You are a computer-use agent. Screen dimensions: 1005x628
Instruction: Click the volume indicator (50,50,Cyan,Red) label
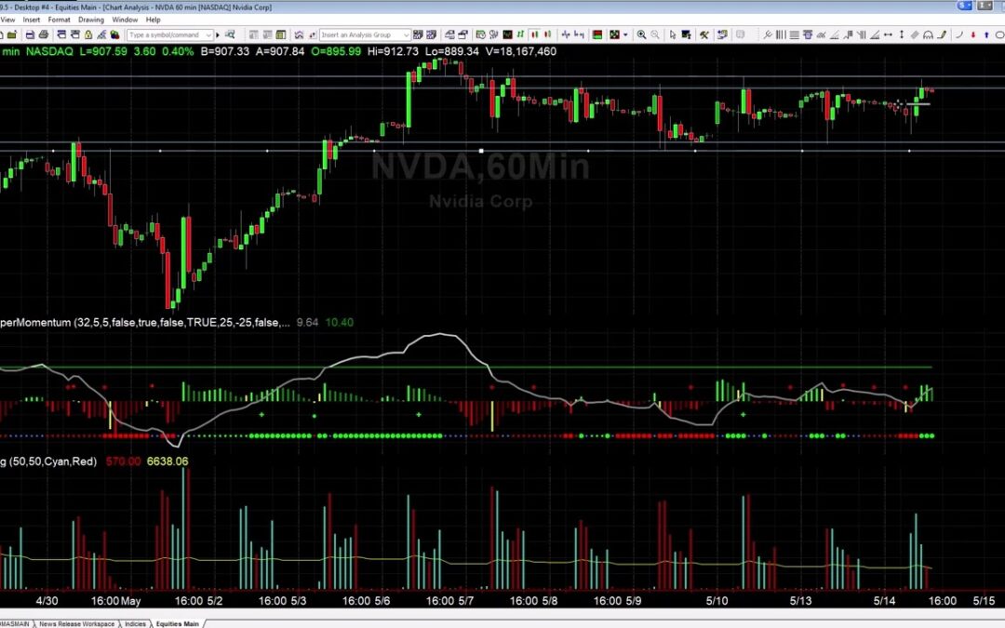(x=48, y=461)
